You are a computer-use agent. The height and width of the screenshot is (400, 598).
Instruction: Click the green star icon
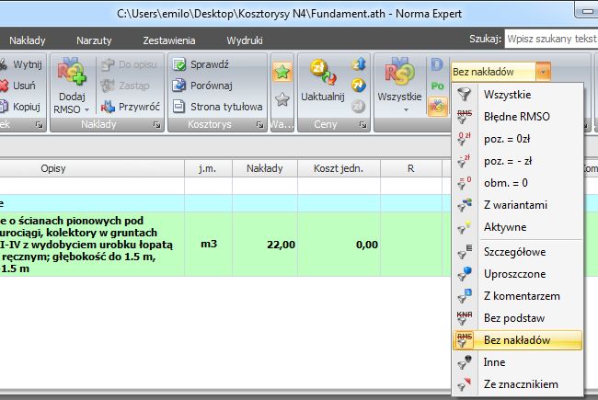(281, 71)
